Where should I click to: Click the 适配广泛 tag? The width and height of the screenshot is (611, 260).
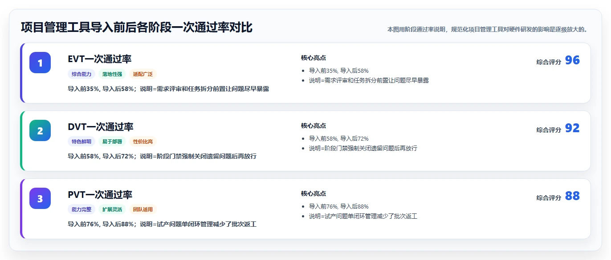point(143,74)
